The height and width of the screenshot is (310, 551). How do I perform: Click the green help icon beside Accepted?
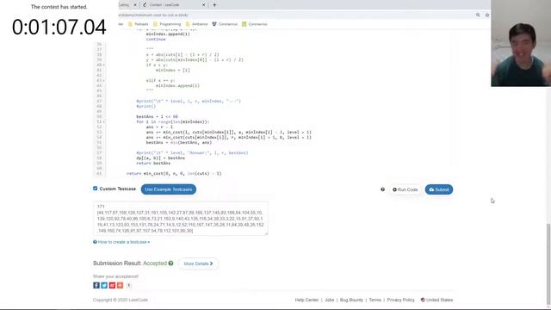170,263
